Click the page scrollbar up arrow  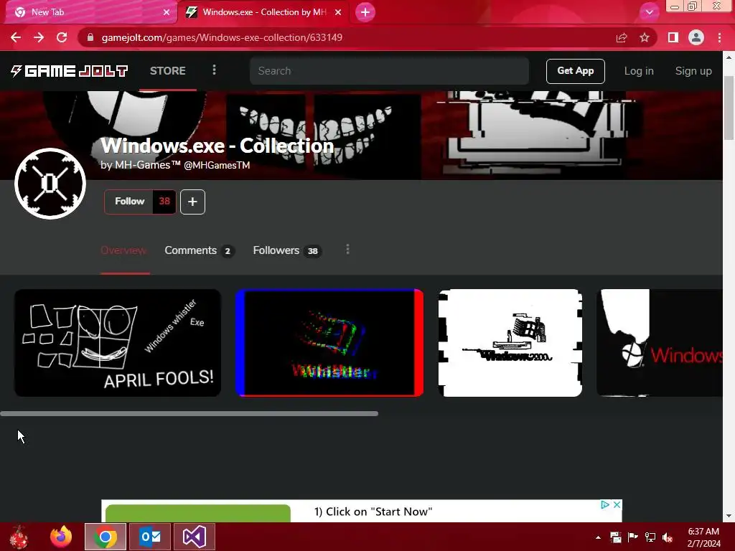[729, 57]
